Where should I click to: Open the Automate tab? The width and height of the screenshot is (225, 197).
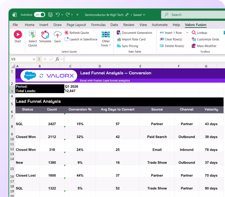160,25
